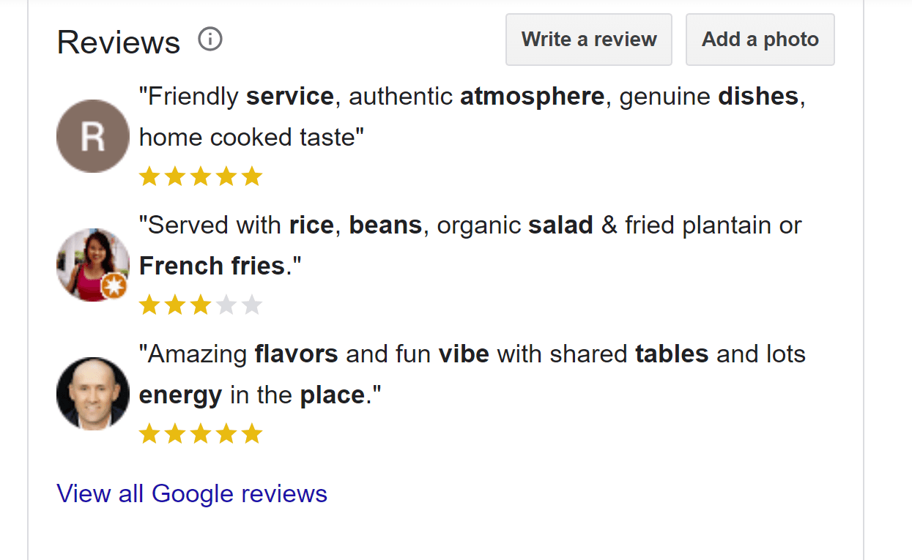Click the bold word service in first review
The image size is (912, 560).
pyautogui.click(x=289, y=97)
